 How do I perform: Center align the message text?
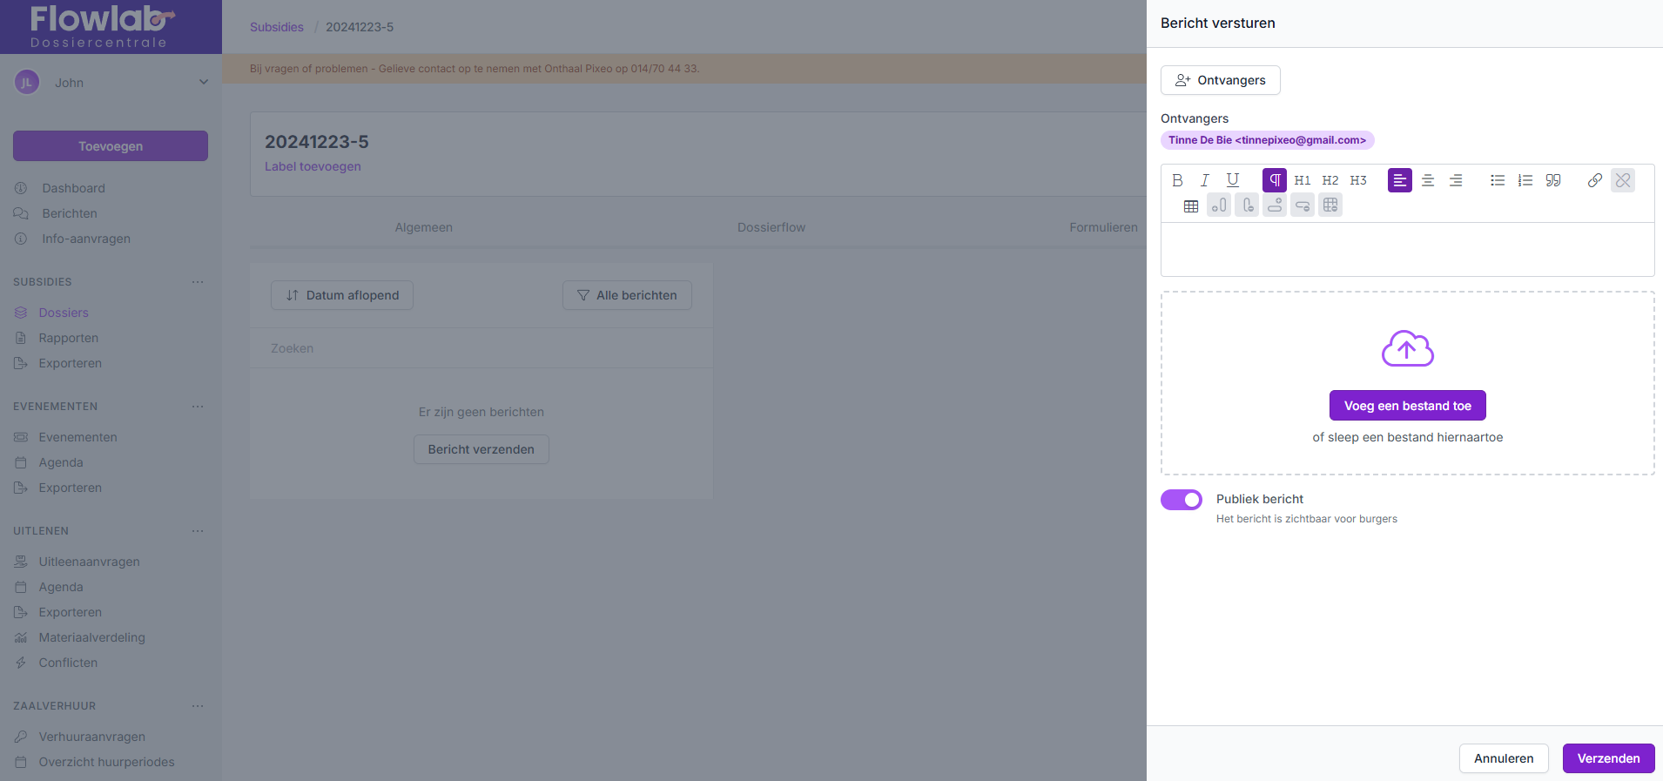tap(1428, 180)
